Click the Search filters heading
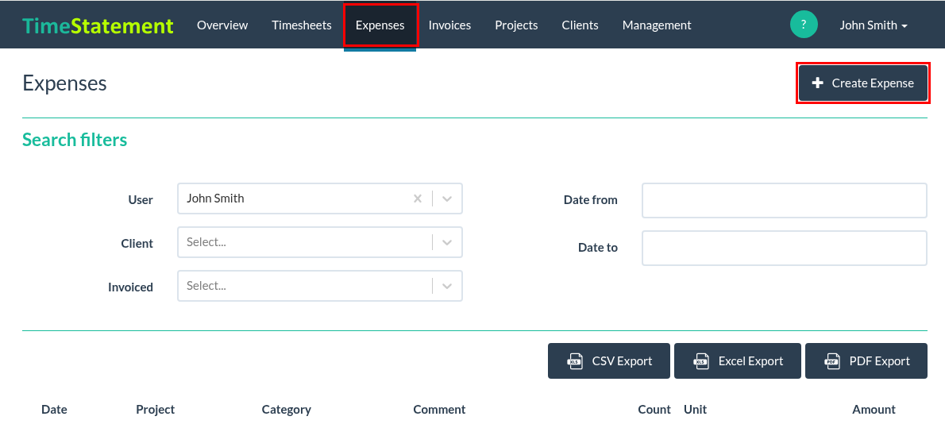This screenshot has width=945, height=424. pos(75,140)
